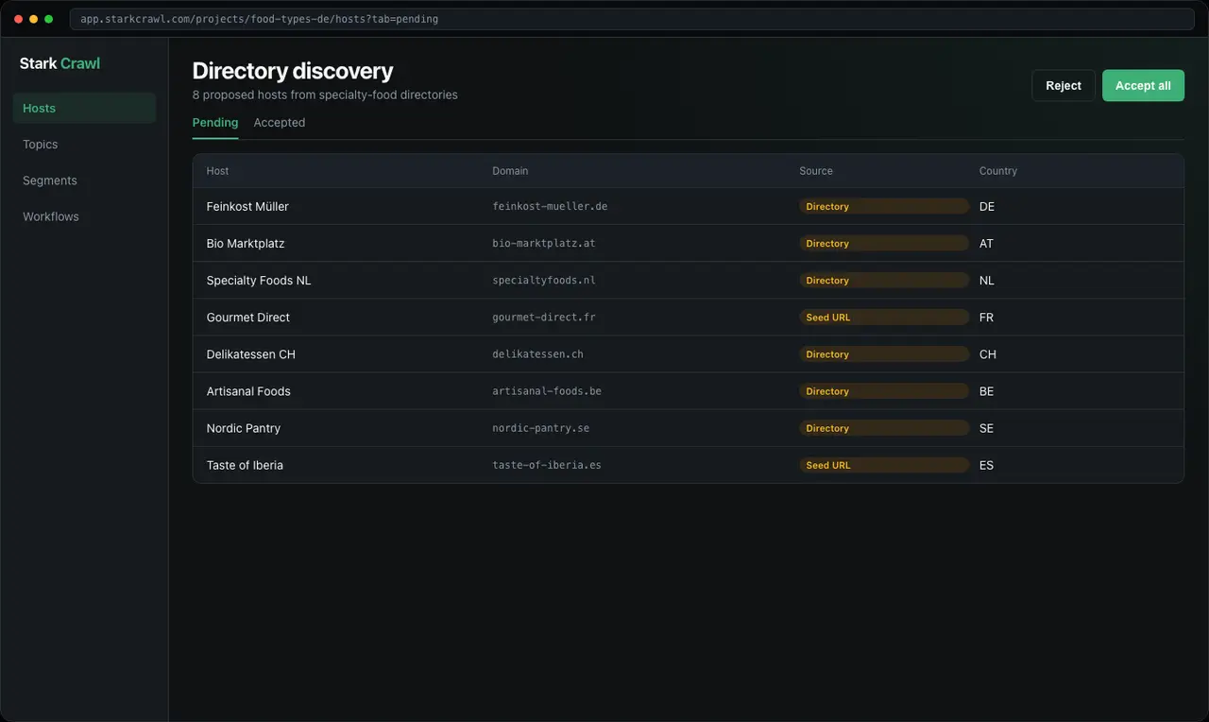Click domain taste-of-iberia.es
1209x722 pixels.
pyautogui.click(x=547, y=464)
